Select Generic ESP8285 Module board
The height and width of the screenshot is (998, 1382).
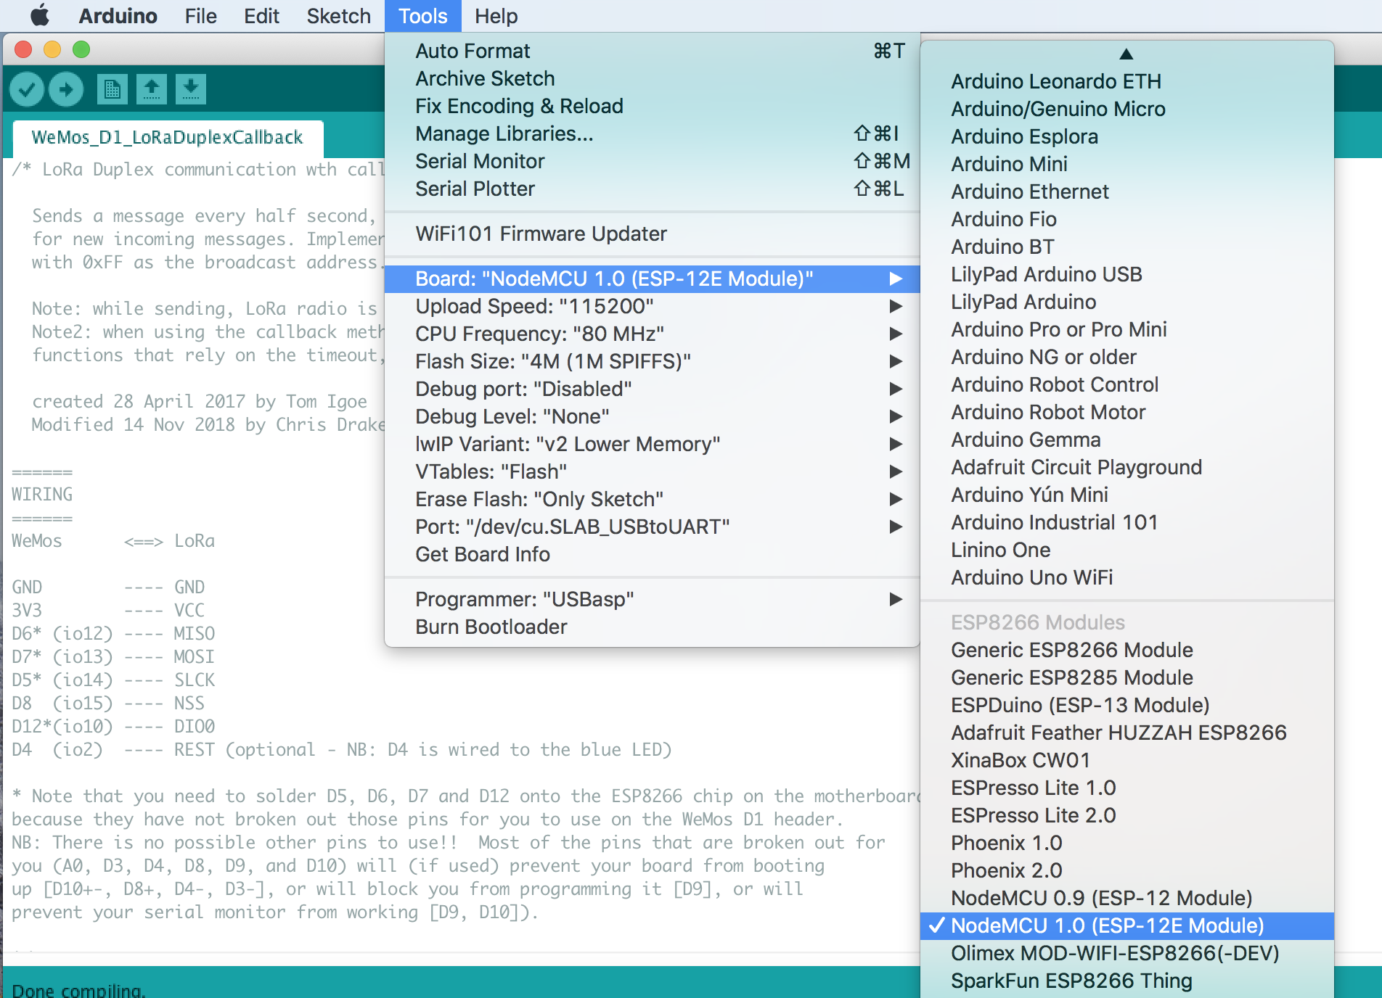tap(1127, 677)
